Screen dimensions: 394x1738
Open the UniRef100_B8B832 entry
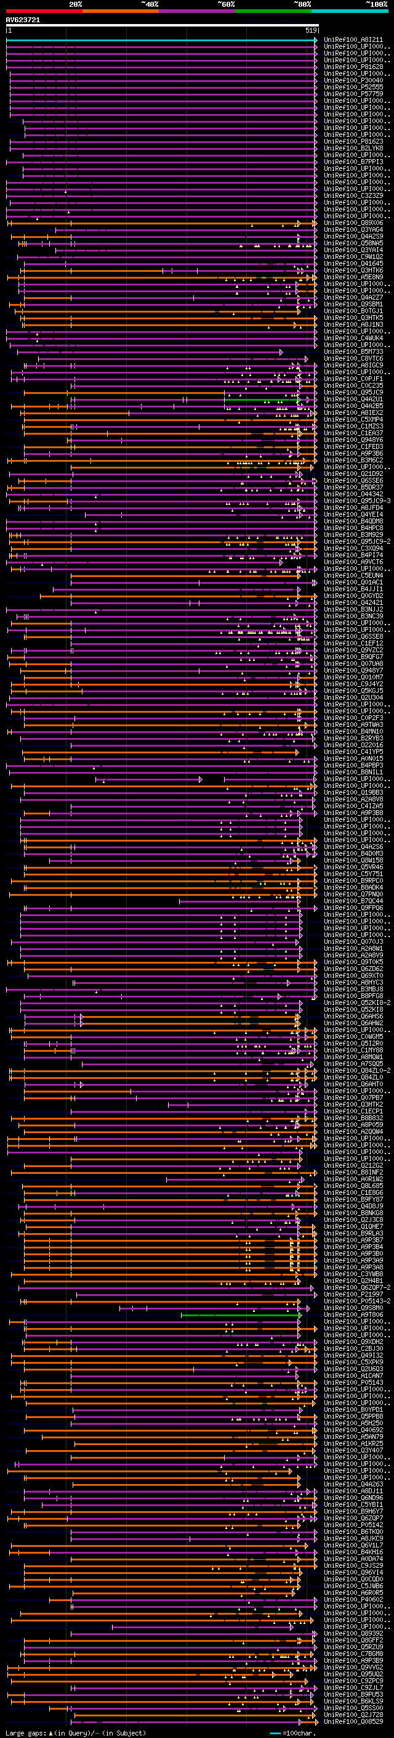pos(353,1118)
